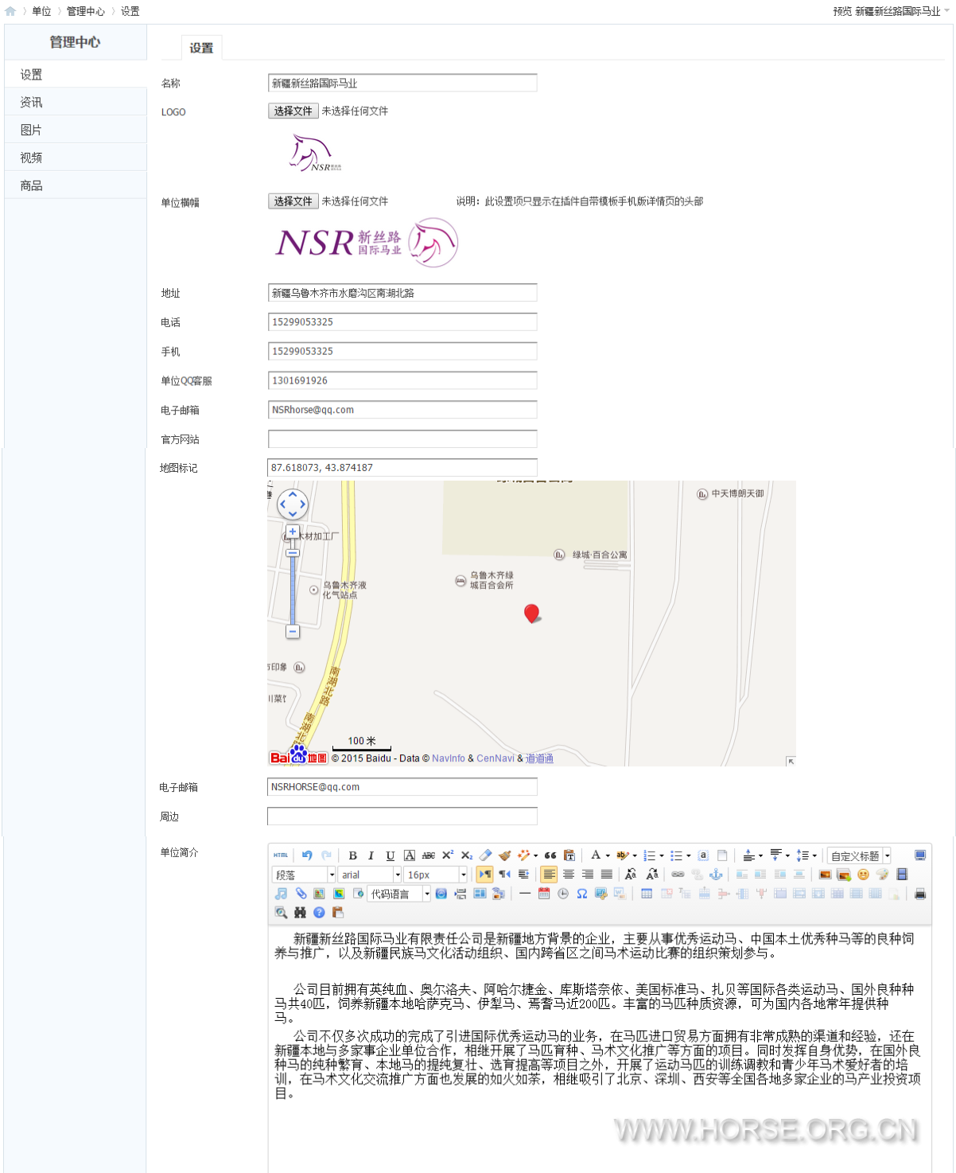Click the red marker on the map
The image size is (956, 1173).
point(532,614)
